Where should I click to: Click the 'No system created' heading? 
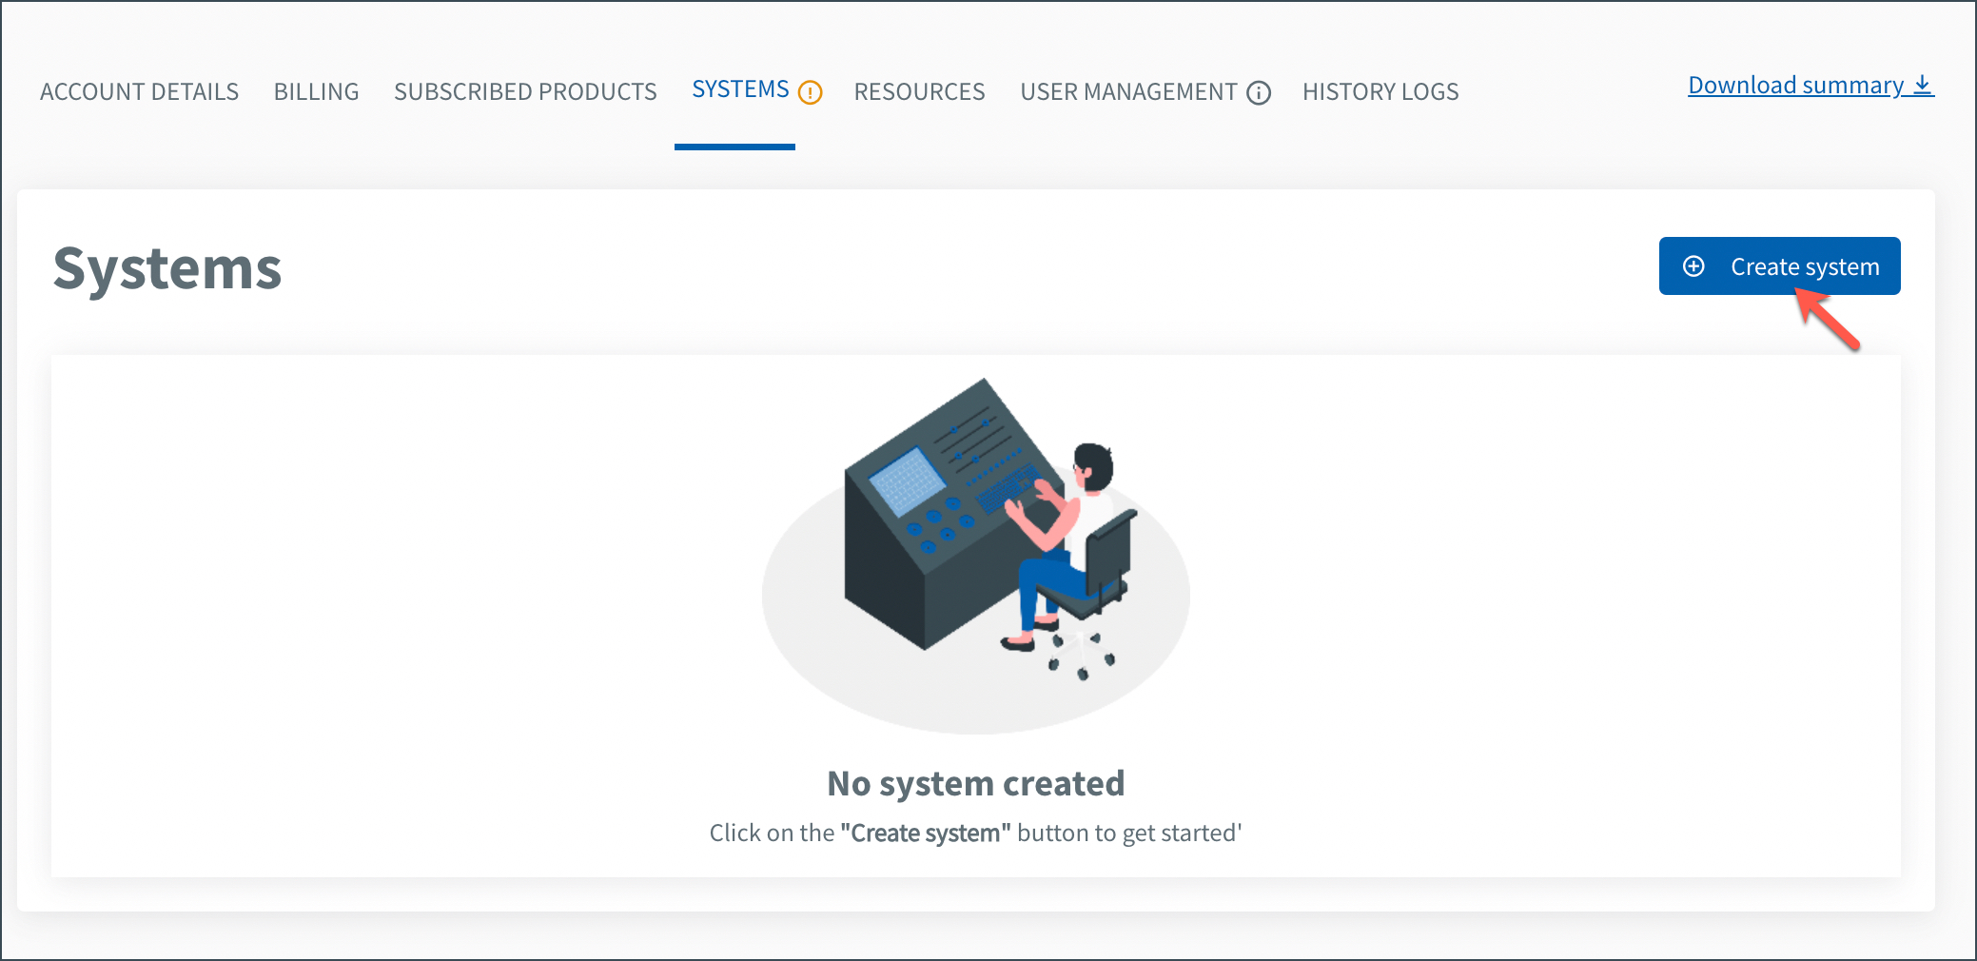pos(976,784)
